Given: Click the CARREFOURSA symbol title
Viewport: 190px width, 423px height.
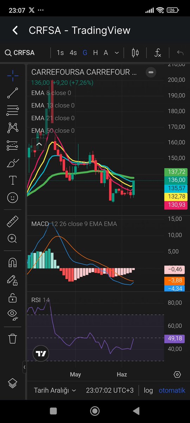Looking at the screenshot, I should (x=84, y=72).
